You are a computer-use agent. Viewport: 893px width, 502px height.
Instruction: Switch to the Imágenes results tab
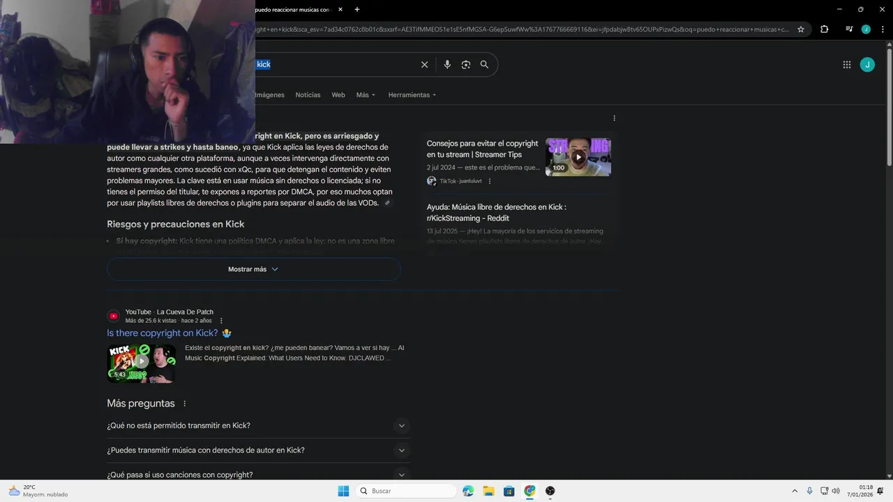click(270, 95)
